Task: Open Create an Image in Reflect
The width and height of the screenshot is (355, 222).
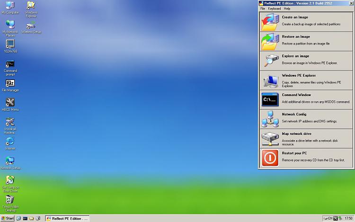Action: [x=306, y=21]
